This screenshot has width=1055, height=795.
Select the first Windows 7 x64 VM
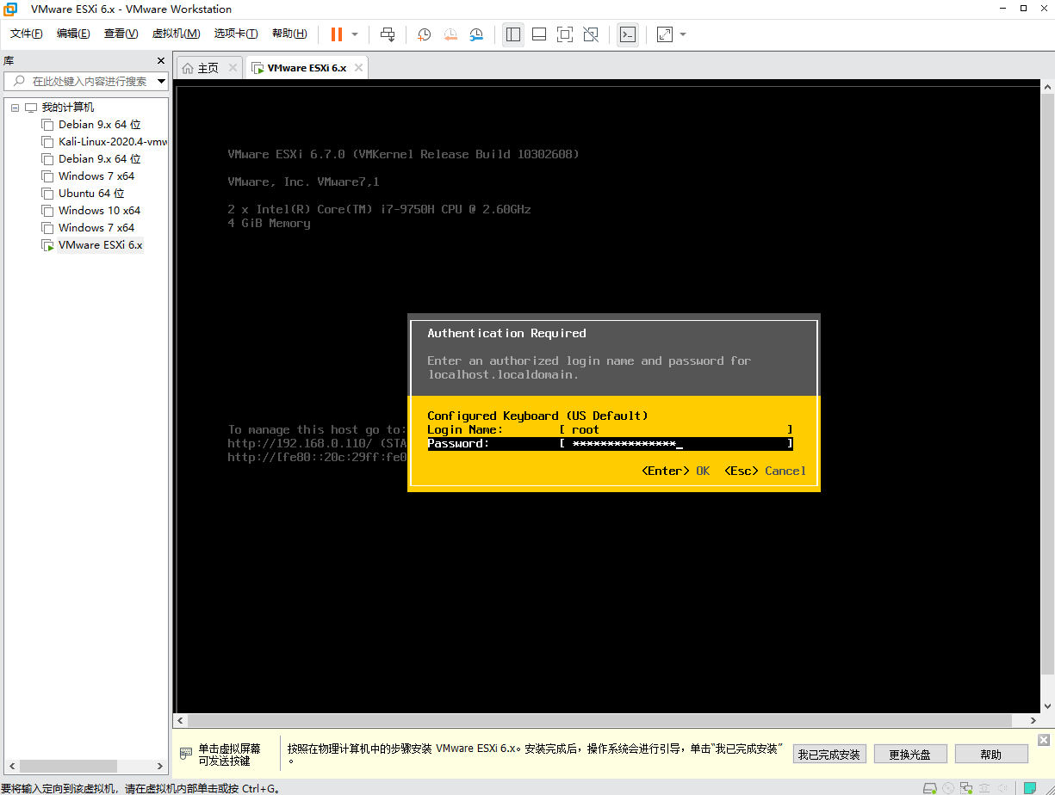point(96,176)
